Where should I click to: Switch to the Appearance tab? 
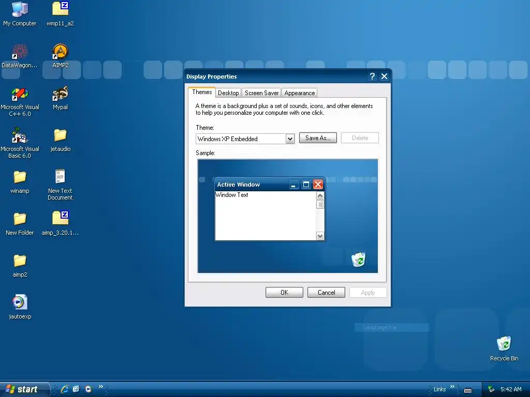pos(300,93)
